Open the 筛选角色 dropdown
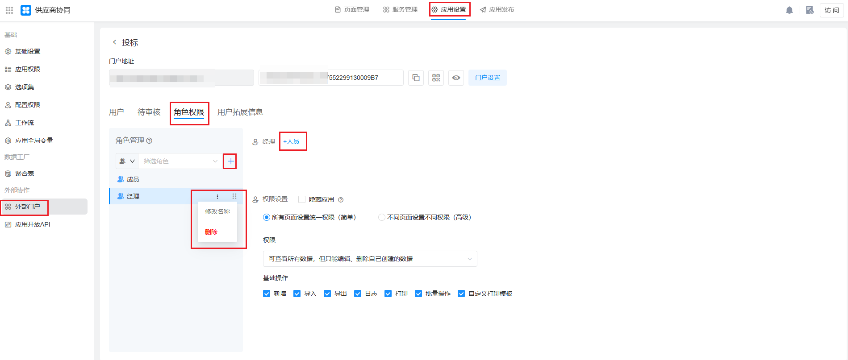848x360 pixels. point(180,161)
